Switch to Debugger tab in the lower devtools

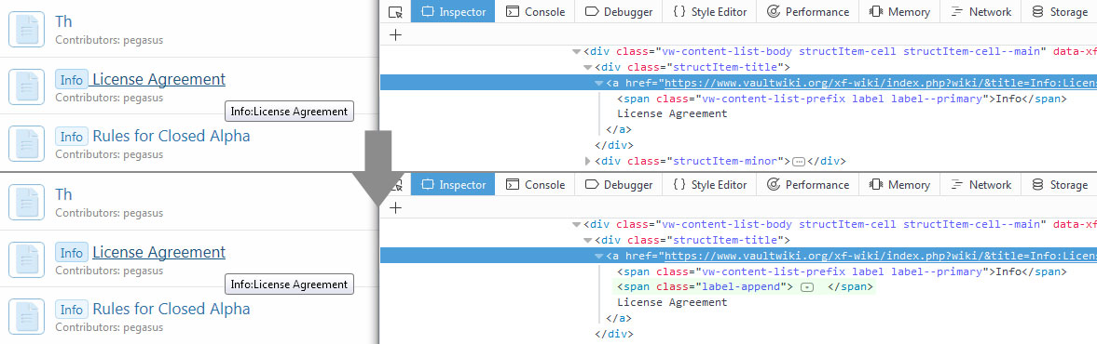(x=619, y=185)
